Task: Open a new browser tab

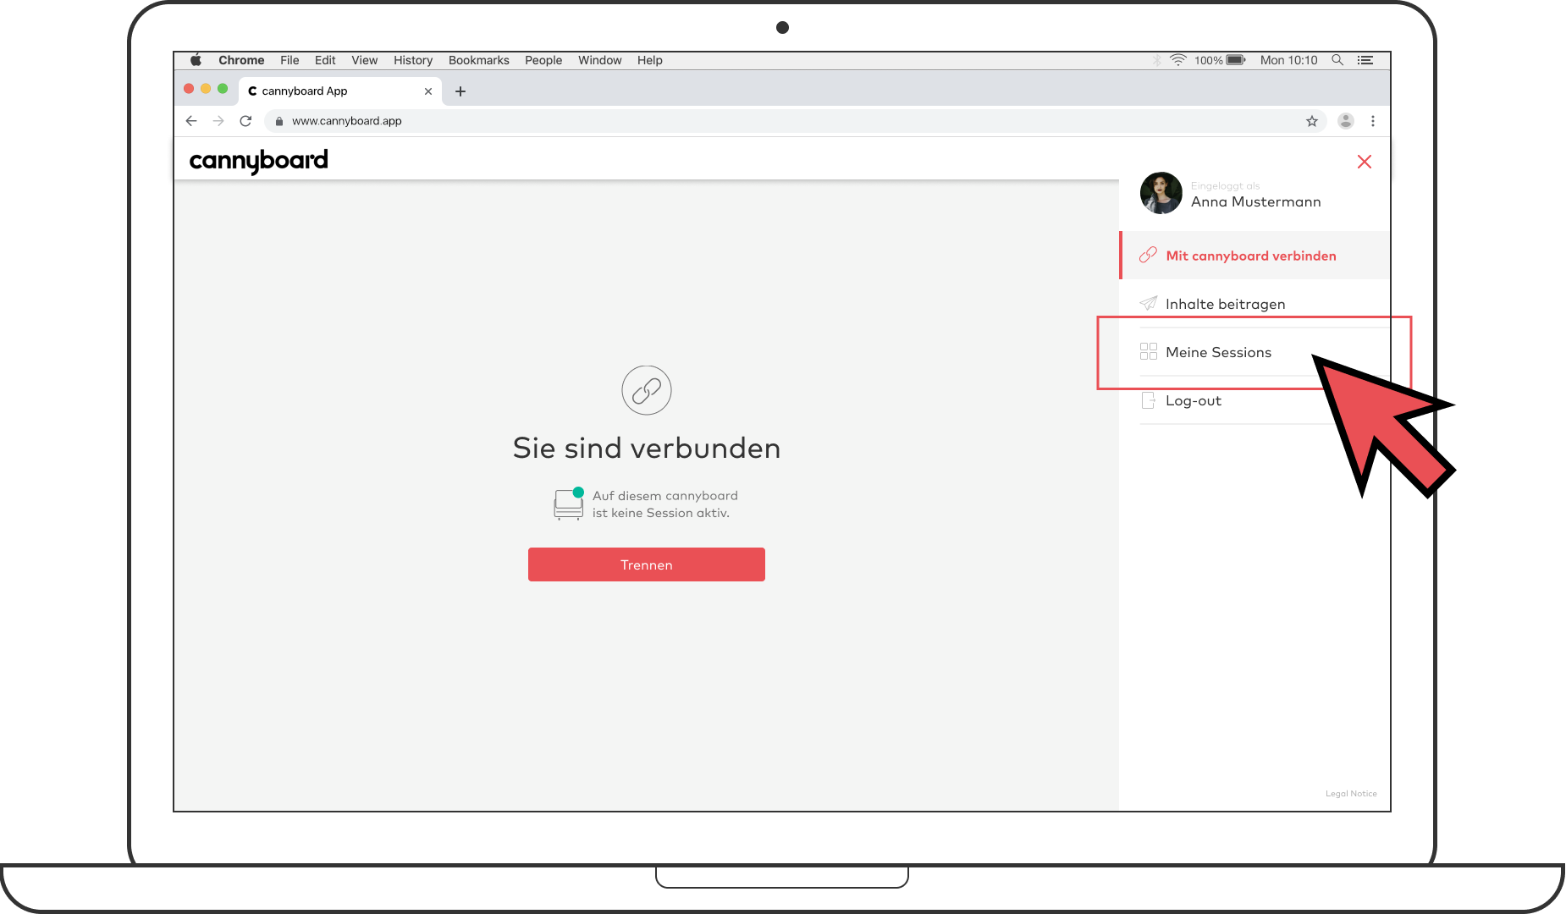Action: point(460,91)
